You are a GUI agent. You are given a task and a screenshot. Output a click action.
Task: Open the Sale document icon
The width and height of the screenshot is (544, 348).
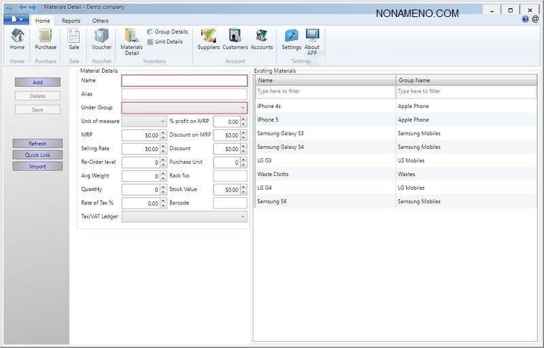73,37
